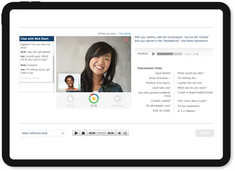Image resolution: width=235 pixels, height=171 pixels.
Task: Click the phrase '¡Es demasiado caro!'
Action: 158,106
